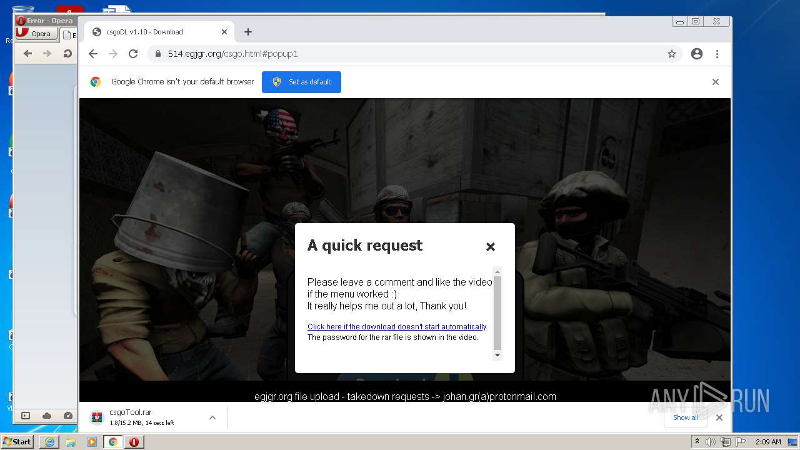Image resolution: width=800 pixels, height=450 pixels.
Task: Click the Show desktop tray icon
Action: pyautogui.click(x=793, y=442)
